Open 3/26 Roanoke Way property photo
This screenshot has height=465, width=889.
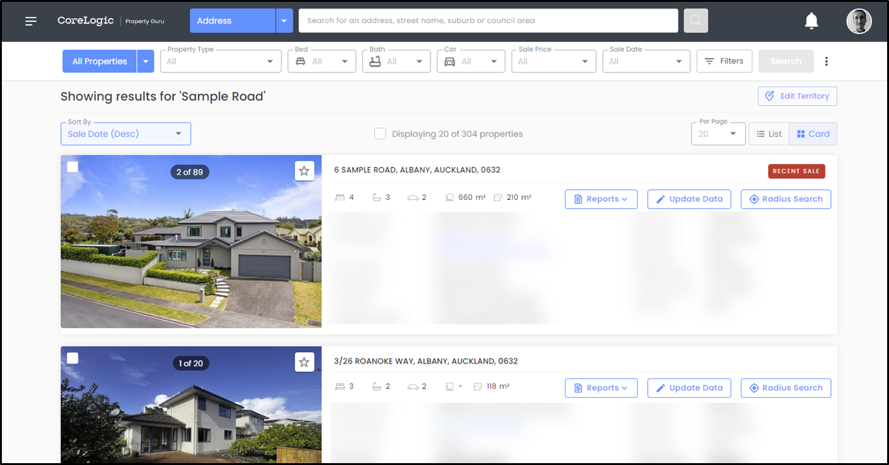191,405
